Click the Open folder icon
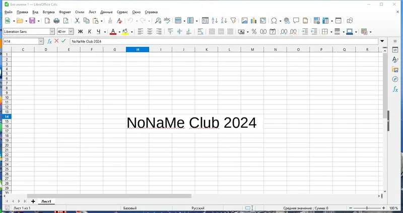Viewport: 403px width, 213px height. point(20,21)
